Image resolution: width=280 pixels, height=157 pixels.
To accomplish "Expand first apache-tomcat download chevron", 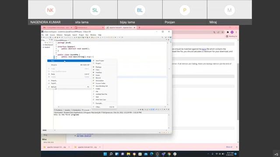I will point(69,147).
